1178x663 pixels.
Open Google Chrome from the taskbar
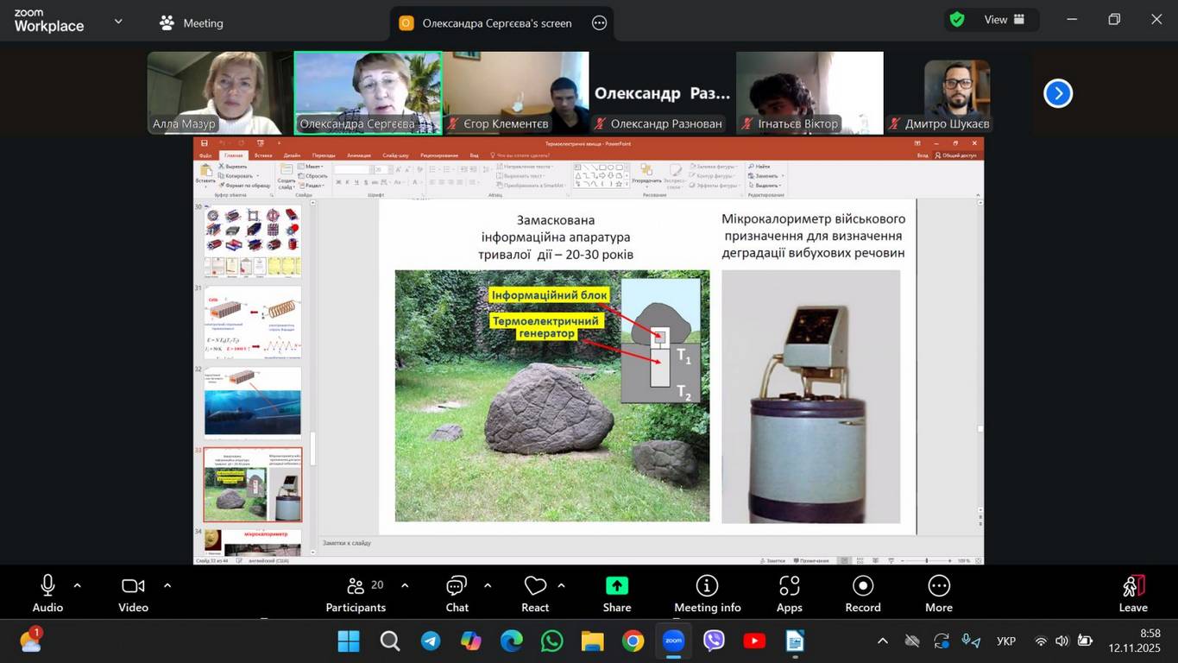pyautogui.click(x=633, y=641)
